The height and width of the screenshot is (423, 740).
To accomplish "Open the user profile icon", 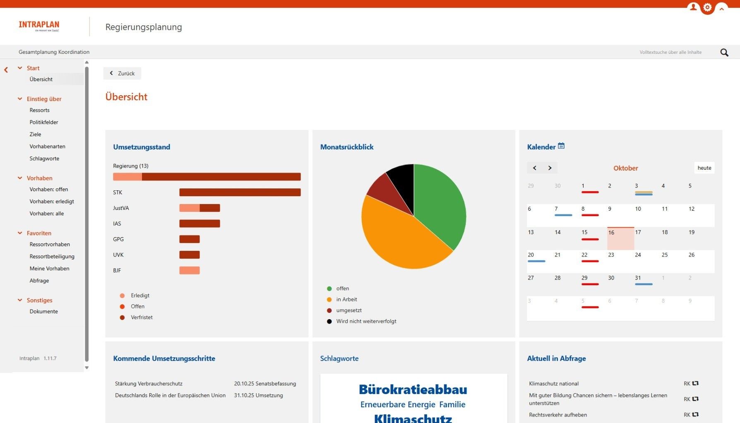I will [693, 7].
